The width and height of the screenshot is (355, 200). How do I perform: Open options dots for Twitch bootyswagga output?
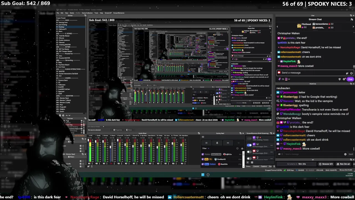click(x=272, y=145)
